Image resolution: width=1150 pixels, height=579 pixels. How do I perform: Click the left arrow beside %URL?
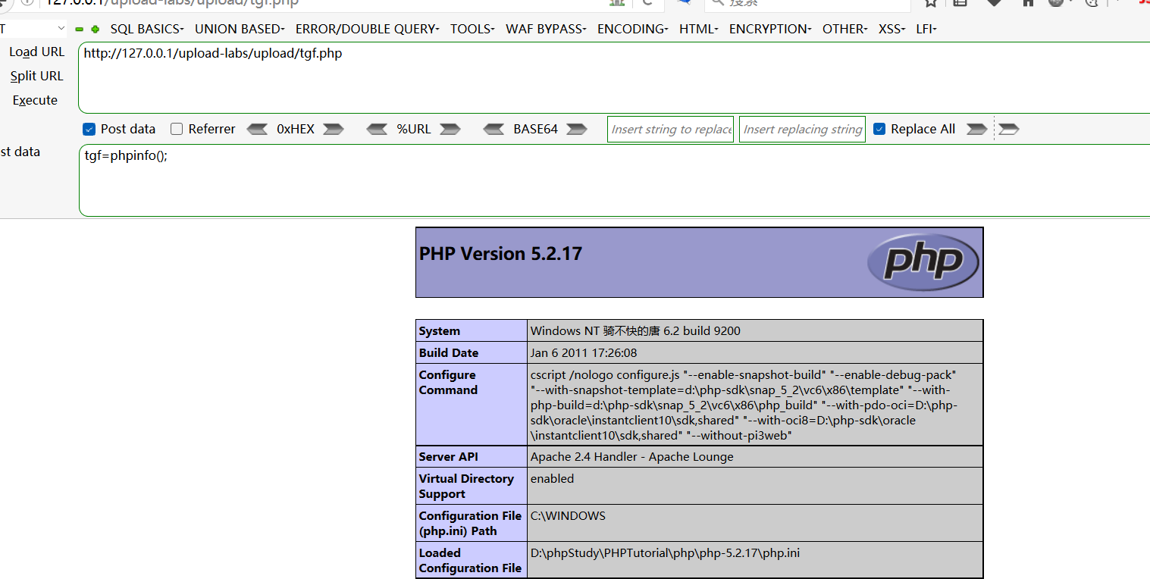377,129
